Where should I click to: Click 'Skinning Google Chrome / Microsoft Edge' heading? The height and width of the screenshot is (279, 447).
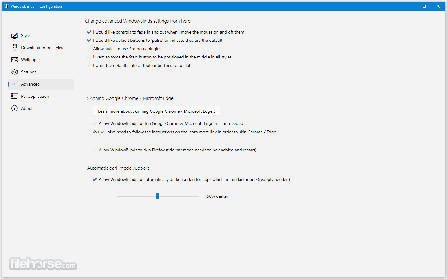tap(130, 98)
